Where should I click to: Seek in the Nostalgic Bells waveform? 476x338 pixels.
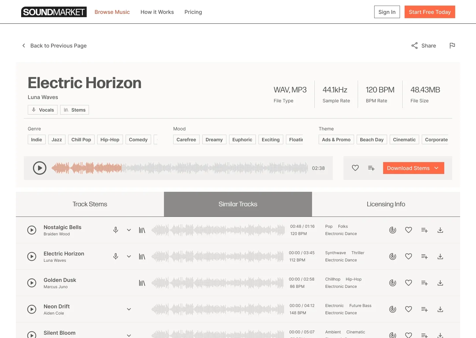point(218,230)
